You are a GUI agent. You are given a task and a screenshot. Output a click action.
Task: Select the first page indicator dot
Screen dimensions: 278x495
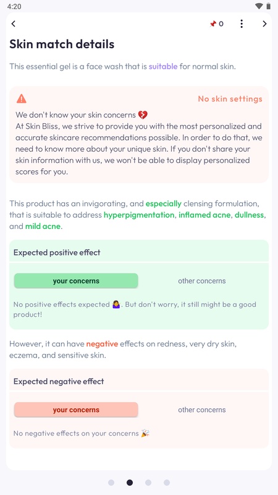[111, 483]
